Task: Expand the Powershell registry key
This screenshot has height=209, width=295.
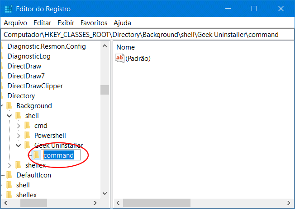Action: tap(19, 136)
